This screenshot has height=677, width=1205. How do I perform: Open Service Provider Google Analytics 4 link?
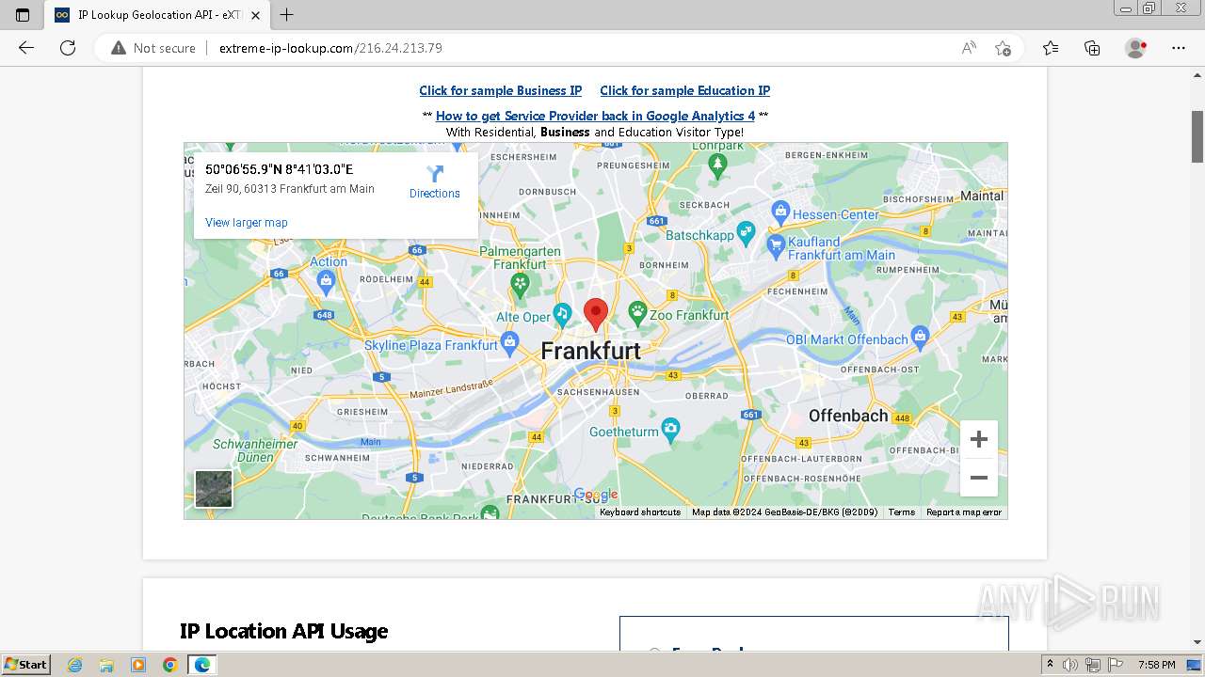595,117
